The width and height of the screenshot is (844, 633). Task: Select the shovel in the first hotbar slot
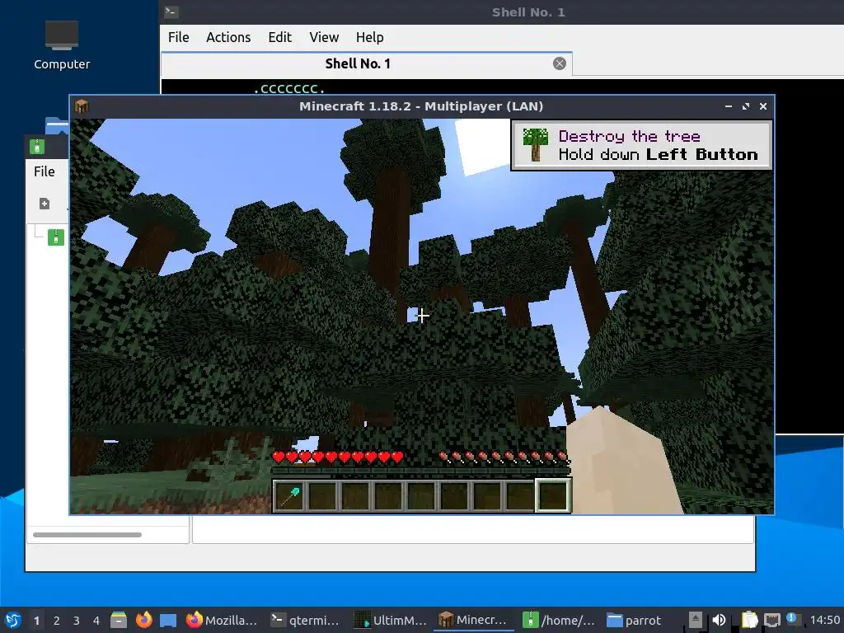pyautogui.click(x=289, y=497)
